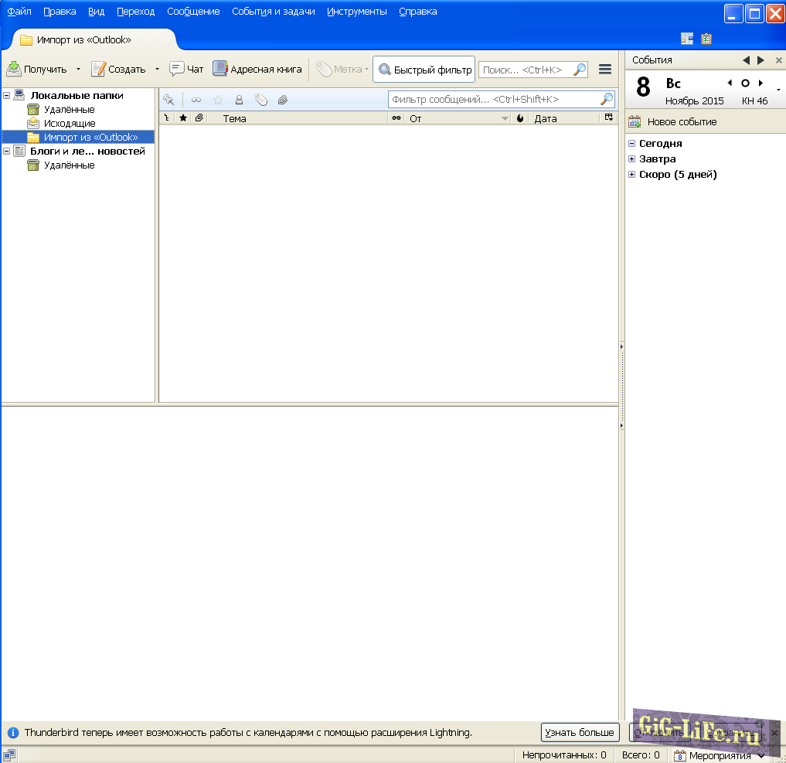Viewport: 786px width, 763px height.
Task: Click the calendar tab icon in tab bar
Action: pos(687,39)
